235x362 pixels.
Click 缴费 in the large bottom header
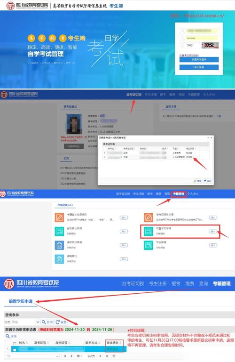pyautogui.click(x=190, y=283)
